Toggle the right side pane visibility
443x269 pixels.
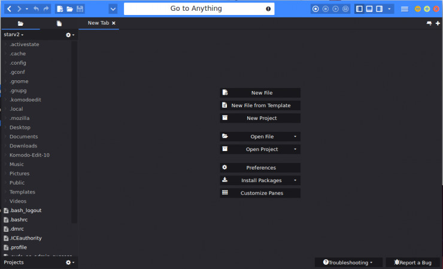click(x=379, y=9)
